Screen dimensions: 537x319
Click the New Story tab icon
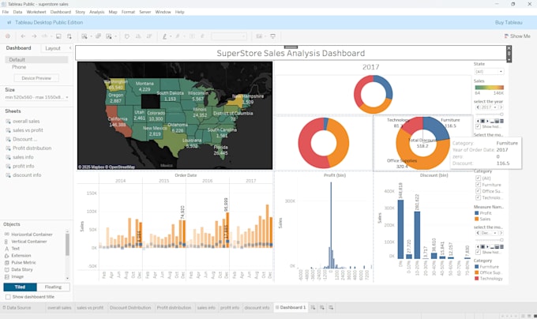331,307
